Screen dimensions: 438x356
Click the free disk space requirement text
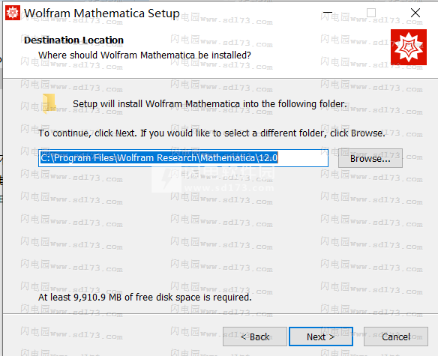(145, 298)
